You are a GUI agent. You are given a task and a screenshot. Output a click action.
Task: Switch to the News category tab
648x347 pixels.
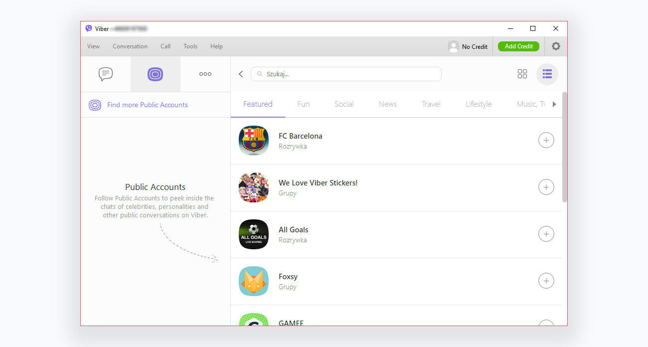387,104
